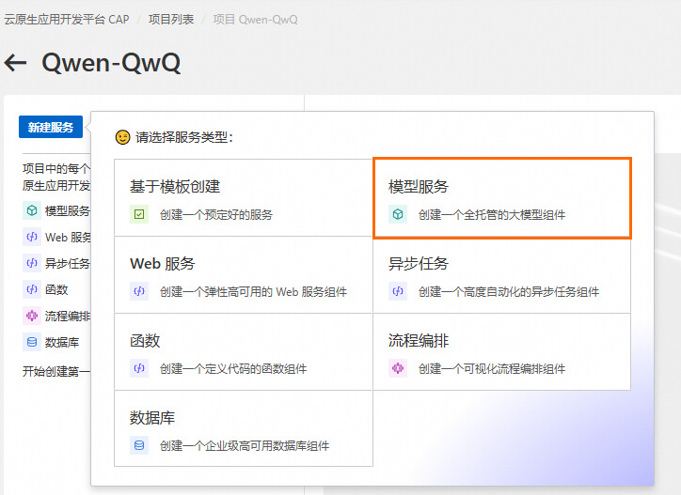The image size is (681, 495).
Task: Go to 云原生应用开发平台 CAP breadcrumb
Action: [x=67, y=20]
